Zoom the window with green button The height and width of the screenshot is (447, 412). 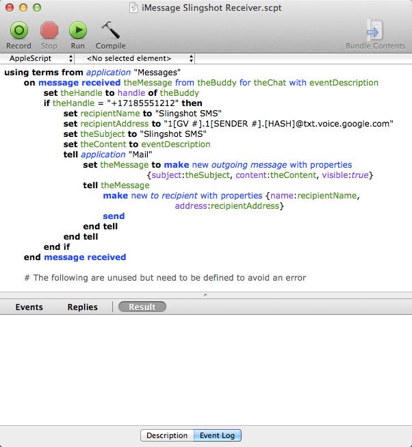pyautogui.click(x=37, y=8)
